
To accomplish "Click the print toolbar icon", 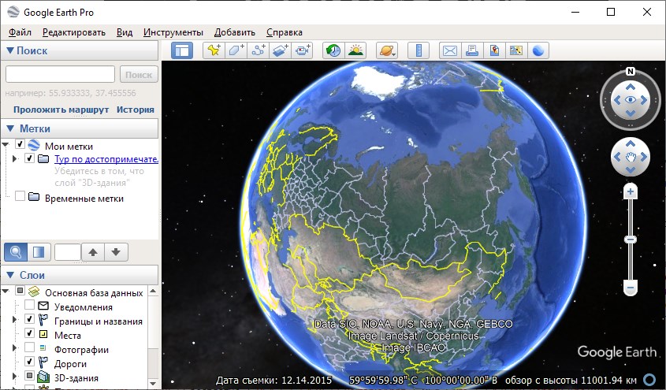I will point(472,50).
